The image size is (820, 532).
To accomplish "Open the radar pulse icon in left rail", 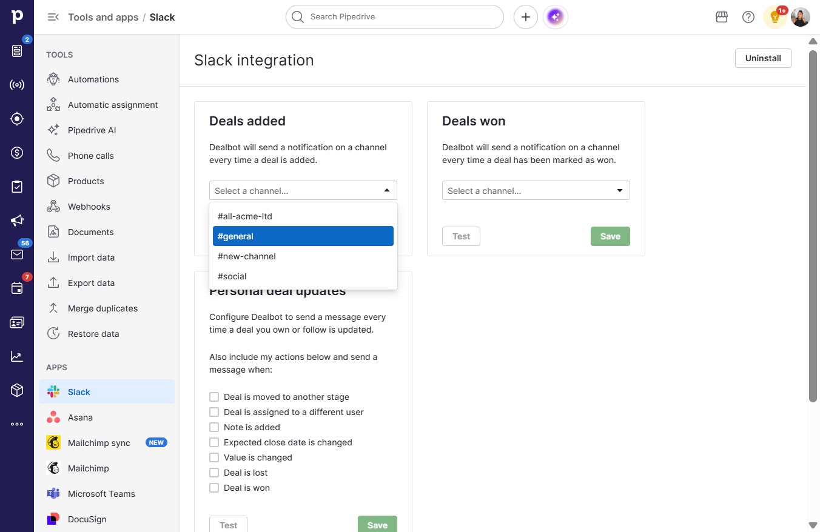I will tap(17, 85).
